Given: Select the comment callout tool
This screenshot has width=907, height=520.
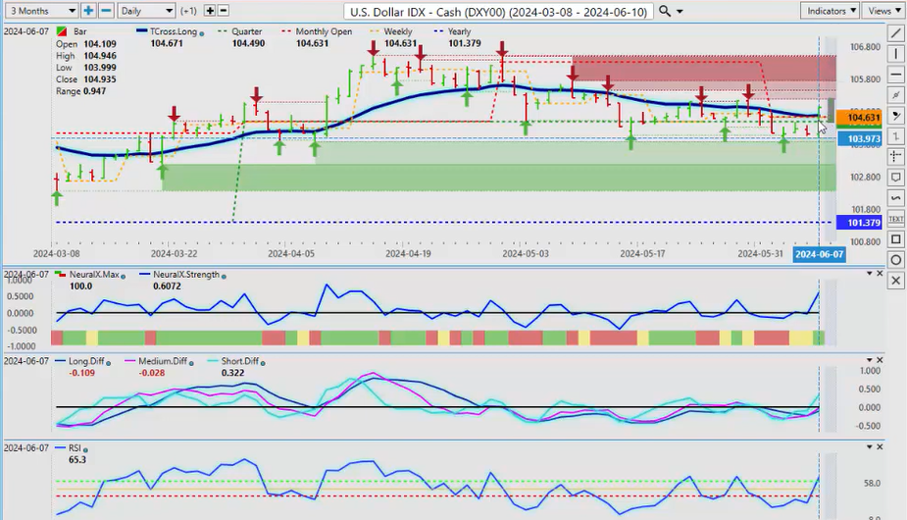Looking at the screenshot, I should (x=896, y=177).
